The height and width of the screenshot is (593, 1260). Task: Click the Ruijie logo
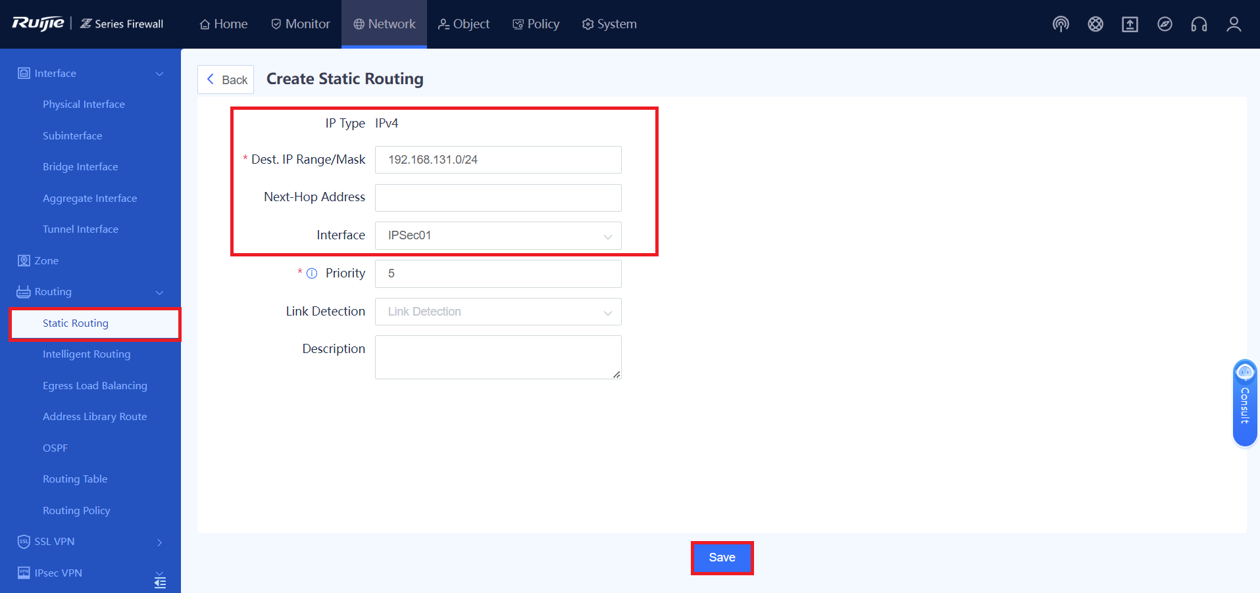38,24
